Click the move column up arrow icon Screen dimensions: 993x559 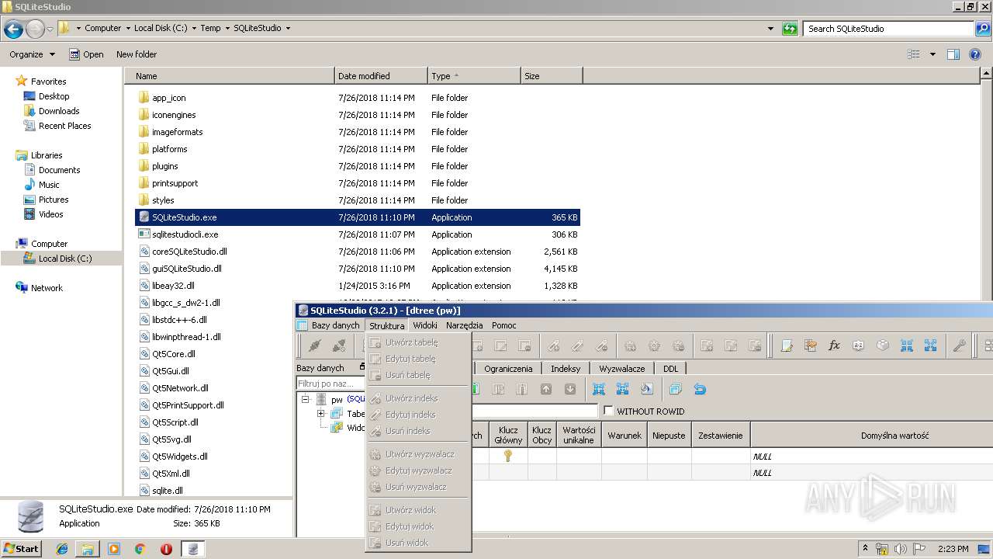545,389
